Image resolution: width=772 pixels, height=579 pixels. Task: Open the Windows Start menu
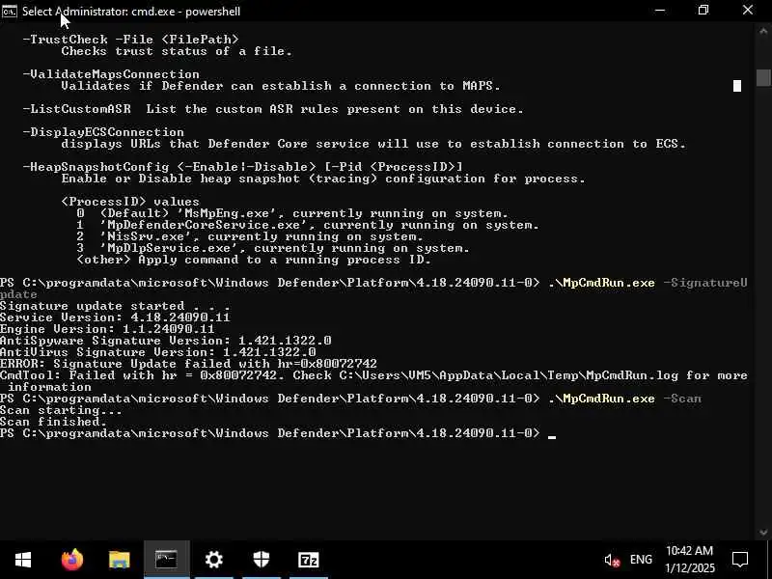tap(22, 560)
